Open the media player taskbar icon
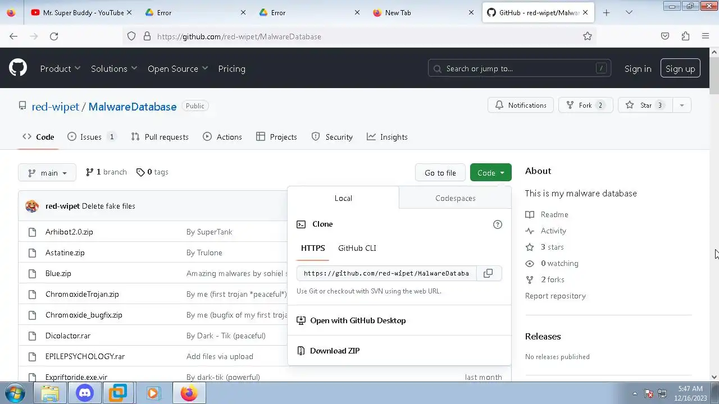The image size is (719, 404). point(152,393)
